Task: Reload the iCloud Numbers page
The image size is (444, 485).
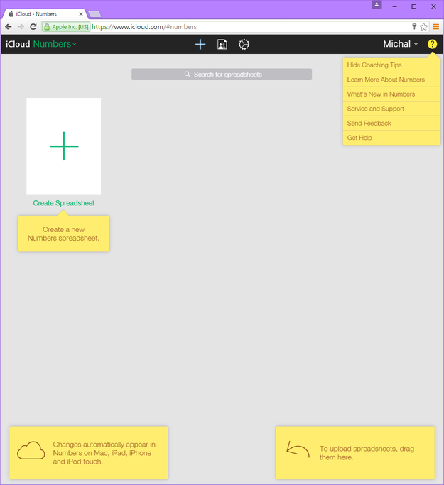Action: click(x=33, y=27)
